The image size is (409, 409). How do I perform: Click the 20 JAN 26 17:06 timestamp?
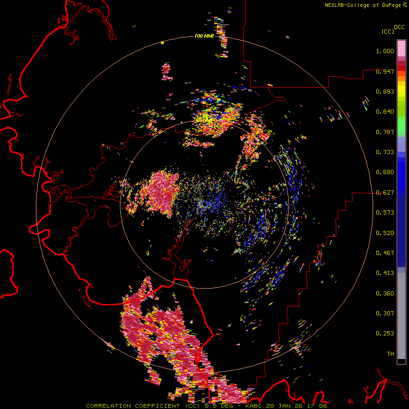coord(297,406)
